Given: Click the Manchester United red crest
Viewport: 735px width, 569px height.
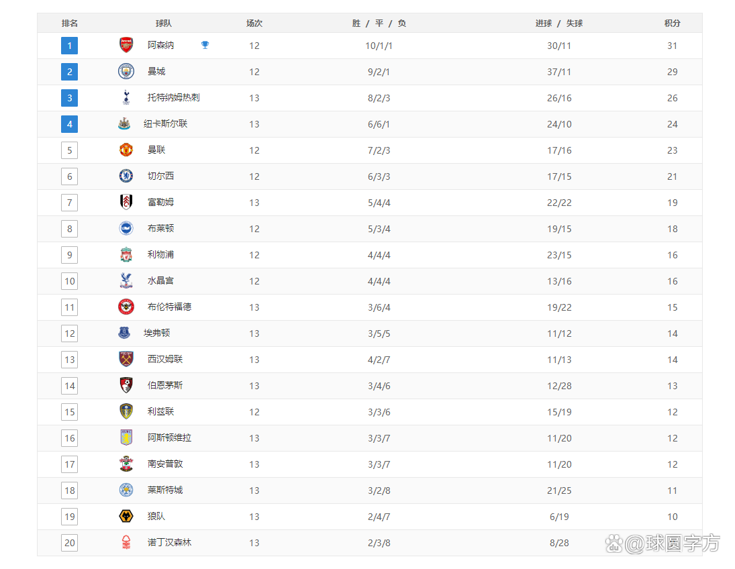Looking at the screenshot, I should click(126, 150).
